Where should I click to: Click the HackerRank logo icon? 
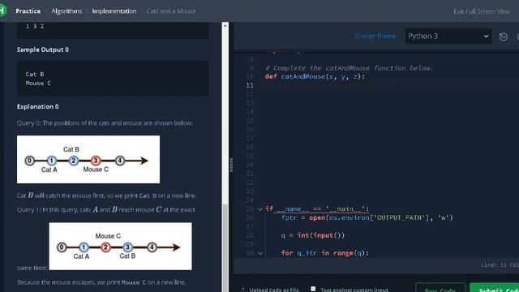coord(2,11)
